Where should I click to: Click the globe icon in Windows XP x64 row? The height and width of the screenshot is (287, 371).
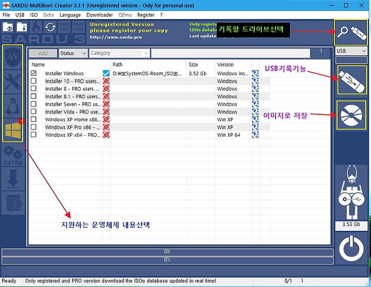pyautogui.click(x=255, y=134)
